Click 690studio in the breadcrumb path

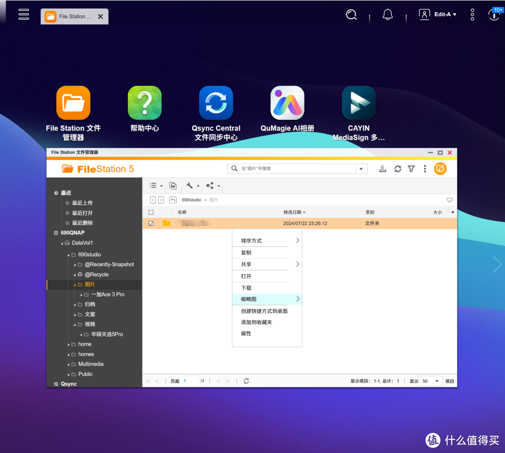pos(191,200)
